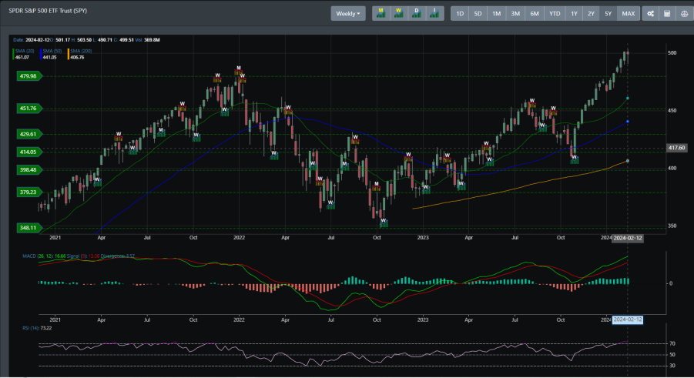Click the W marker at the October 2022 low
Screen dimensions: 694x378
(x=384, y=221)
